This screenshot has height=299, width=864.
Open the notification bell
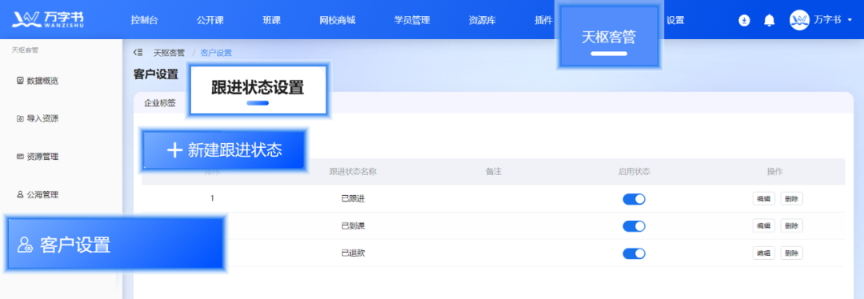click(770, 20)
